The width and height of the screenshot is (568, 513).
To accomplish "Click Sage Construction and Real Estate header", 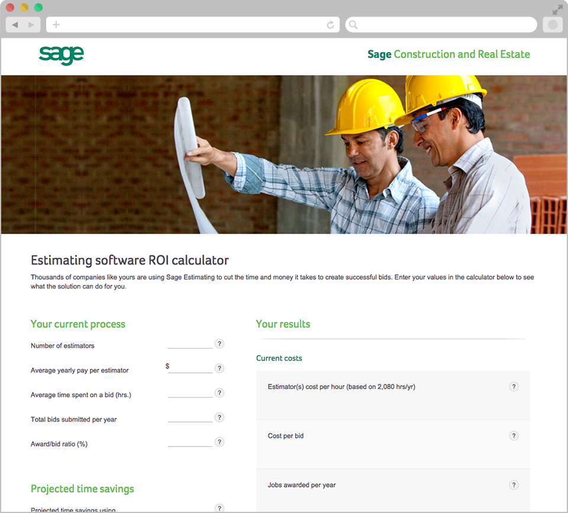I will [448, 54].
